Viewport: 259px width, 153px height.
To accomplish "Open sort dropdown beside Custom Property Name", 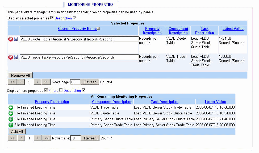I will click(98, 28).
